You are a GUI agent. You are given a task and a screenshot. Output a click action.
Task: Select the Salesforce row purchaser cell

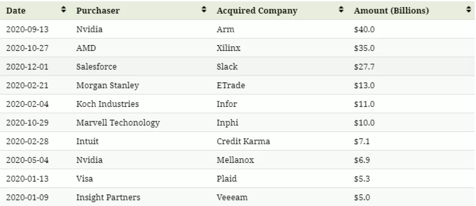click(96, 66)
